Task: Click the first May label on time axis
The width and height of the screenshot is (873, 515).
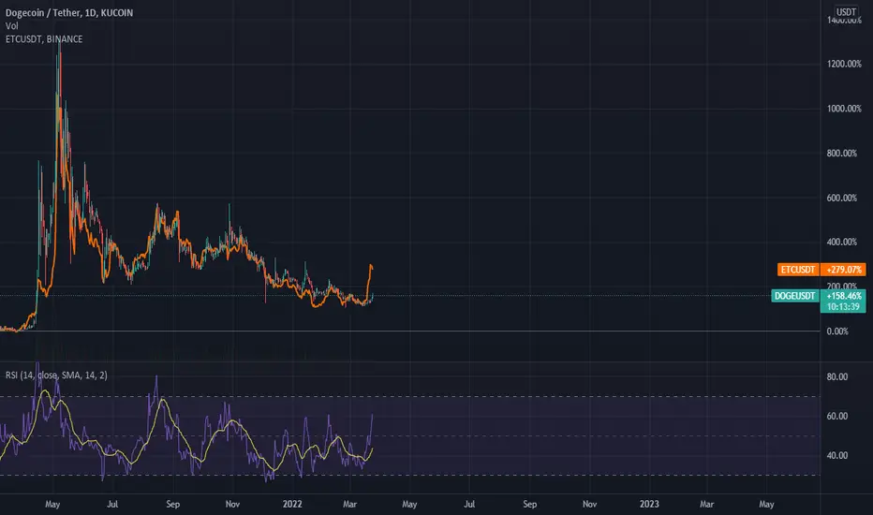Action: (x=52, y=504)
